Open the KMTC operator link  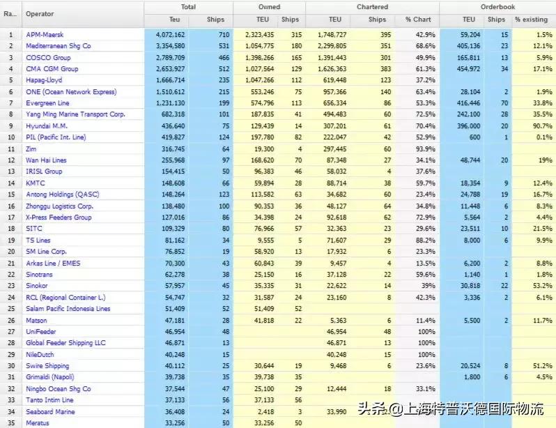pyautogui.click(x=36, y=183)
